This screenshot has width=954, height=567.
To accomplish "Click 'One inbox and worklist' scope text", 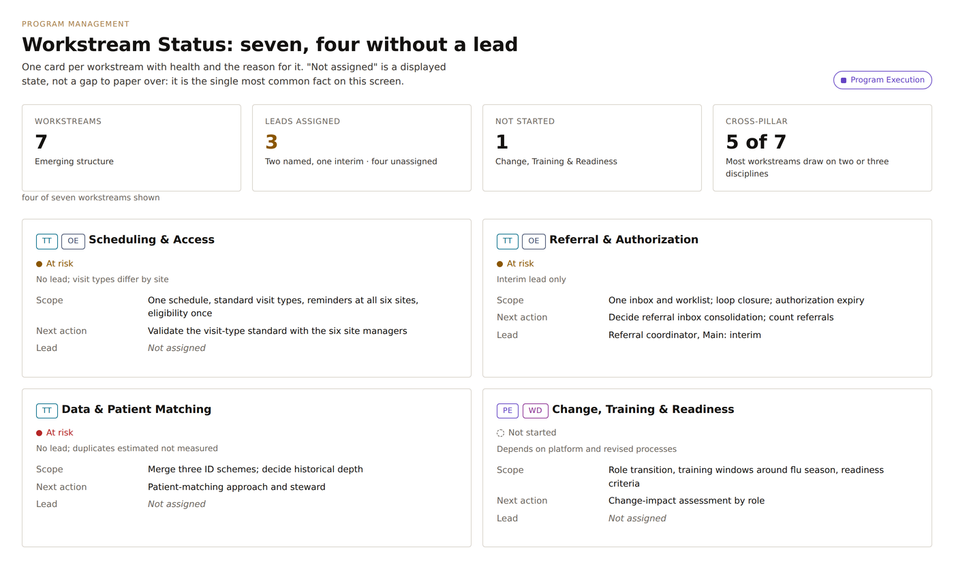I will pos(737,301).
